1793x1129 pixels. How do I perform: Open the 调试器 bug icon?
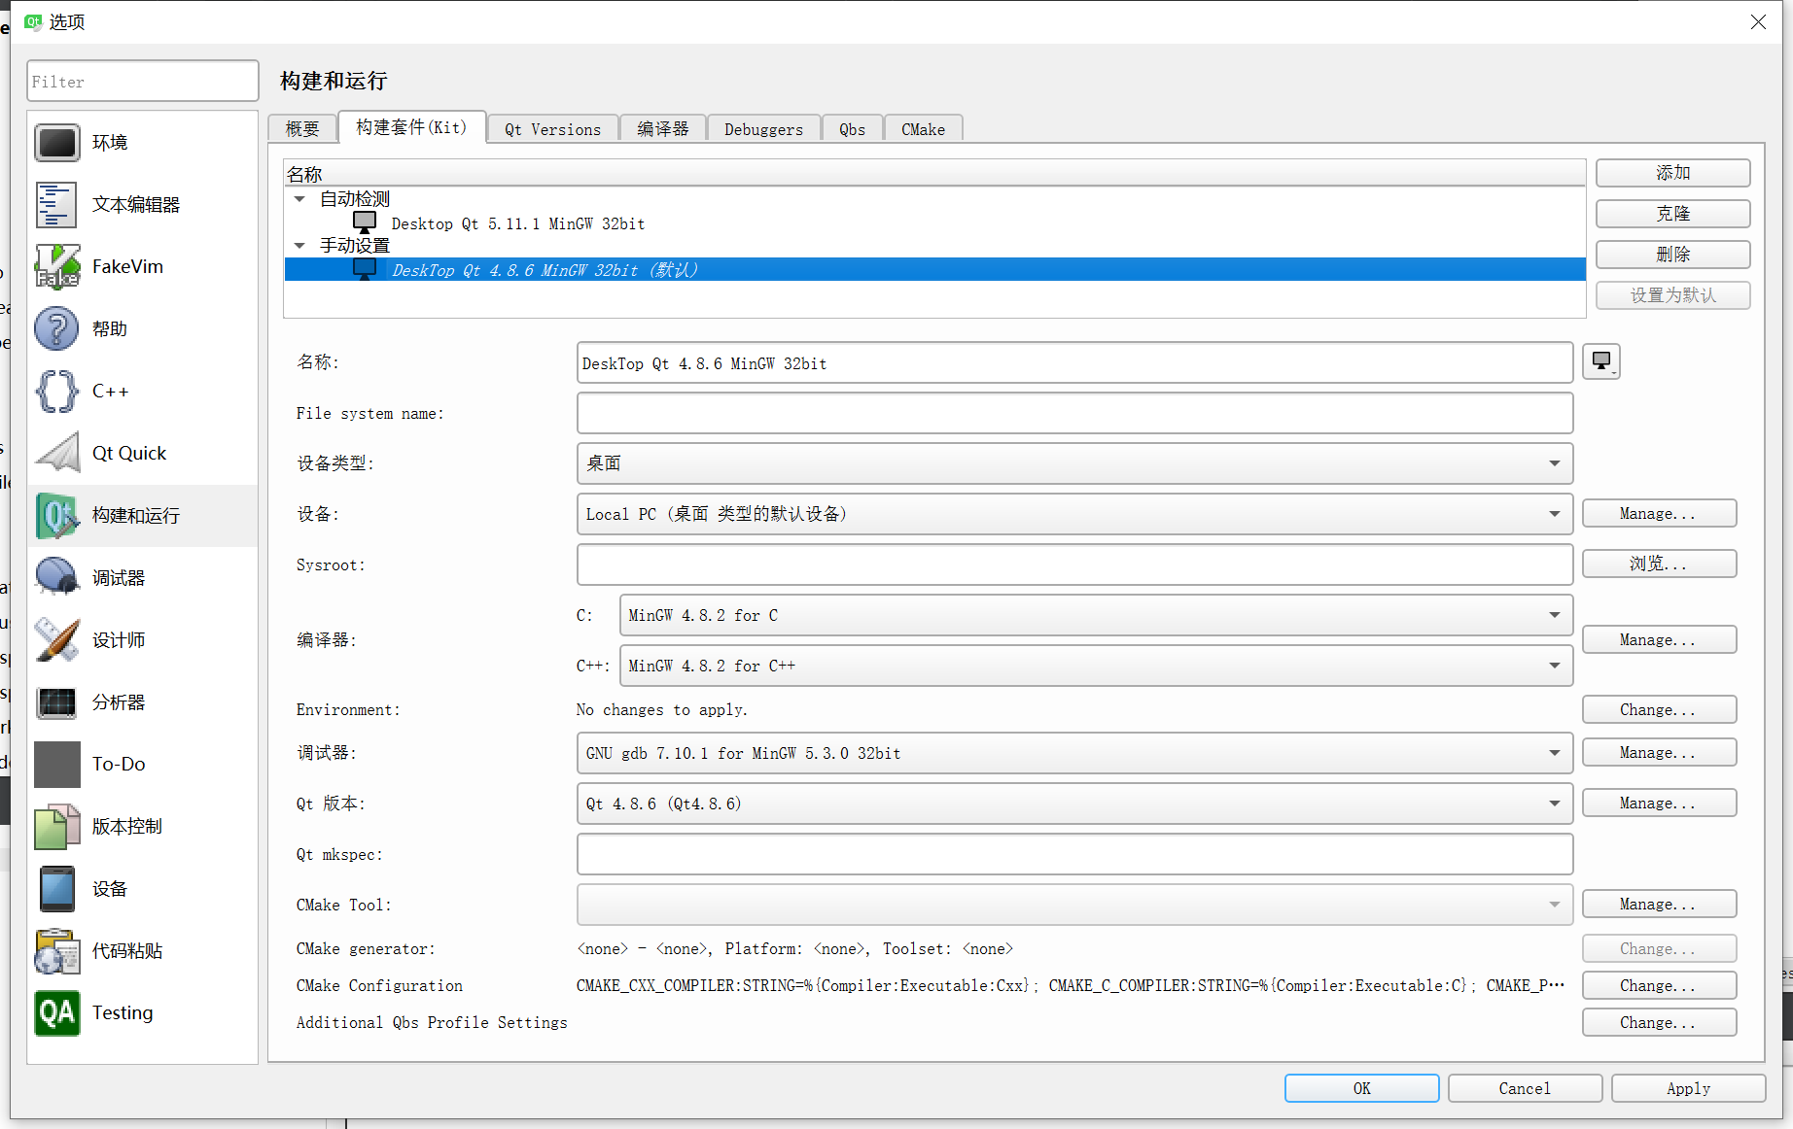click(56, 578)
